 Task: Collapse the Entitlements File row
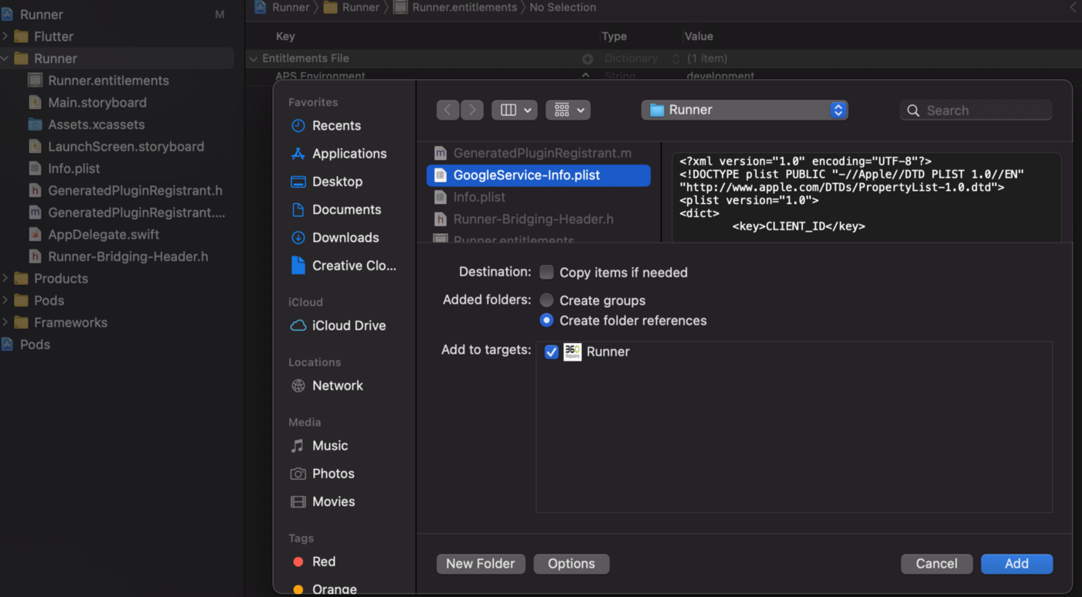pyautogui.click(x=253, y=58)
